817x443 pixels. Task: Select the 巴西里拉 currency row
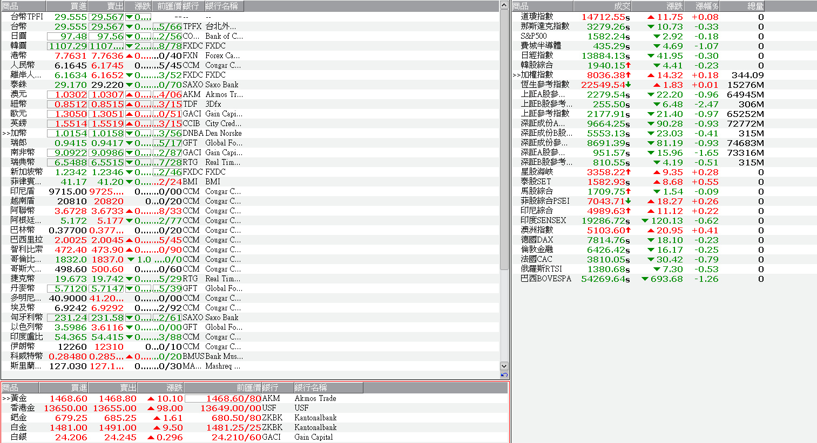coord(250,240)
